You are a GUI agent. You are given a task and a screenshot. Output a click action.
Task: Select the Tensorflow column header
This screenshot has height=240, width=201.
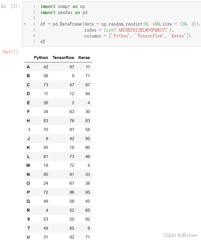(63, 58)
